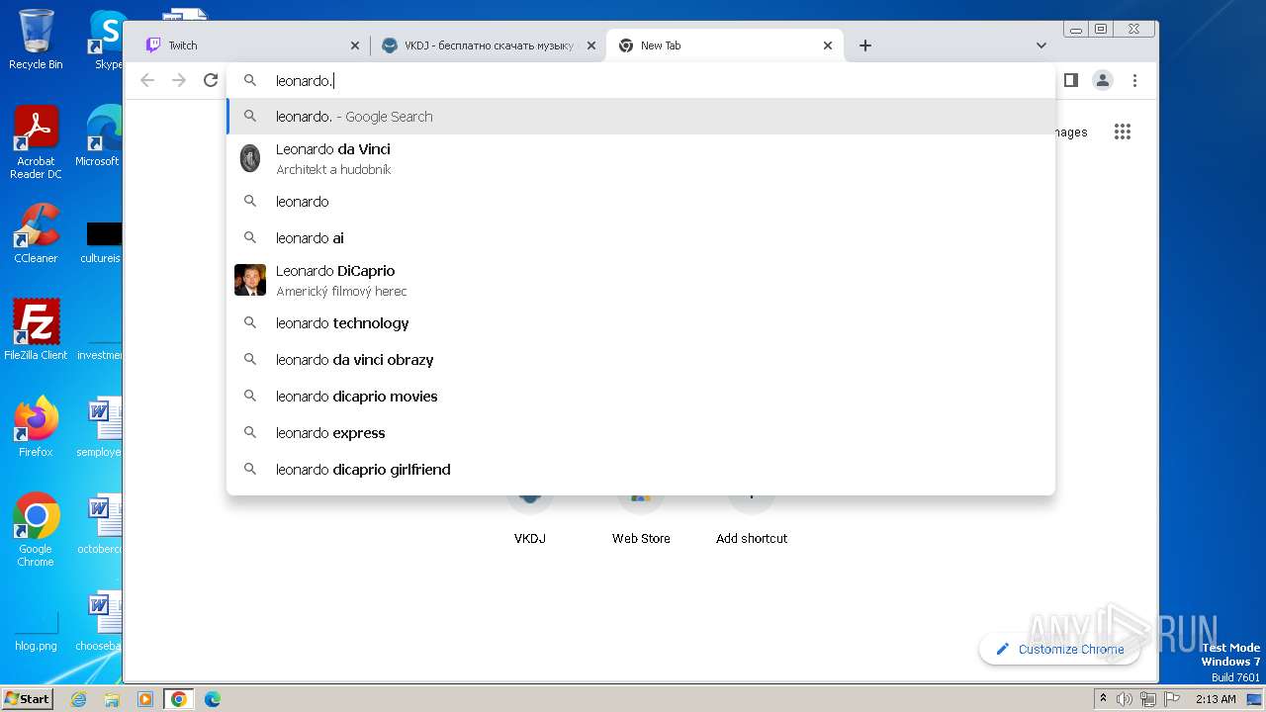Switch to the Twitch tab

tap(252, 45)
